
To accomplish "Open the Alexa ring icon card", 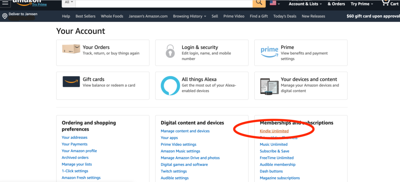I will [170, 86].
